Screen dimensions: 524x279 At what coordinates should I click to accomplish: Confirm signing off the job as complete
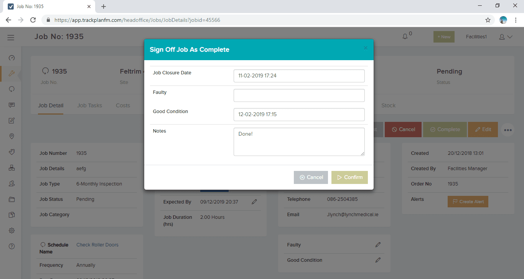(349, 177)
